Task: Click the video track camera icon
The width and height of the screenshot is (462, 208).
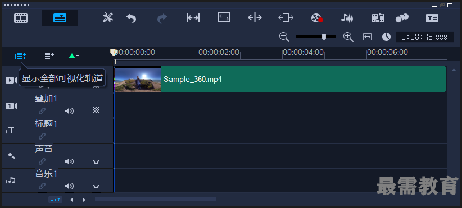Action: (11, 80)
